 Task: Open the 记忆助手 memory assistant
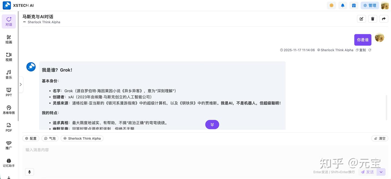[9, 163]
